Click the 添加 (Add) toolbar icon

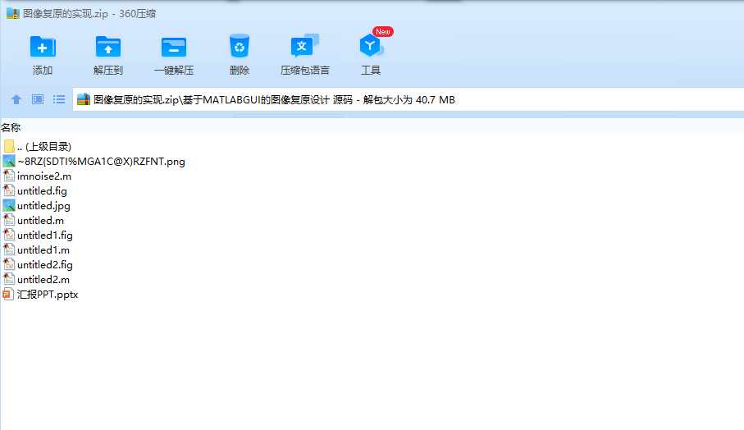[x=43, y=47]
